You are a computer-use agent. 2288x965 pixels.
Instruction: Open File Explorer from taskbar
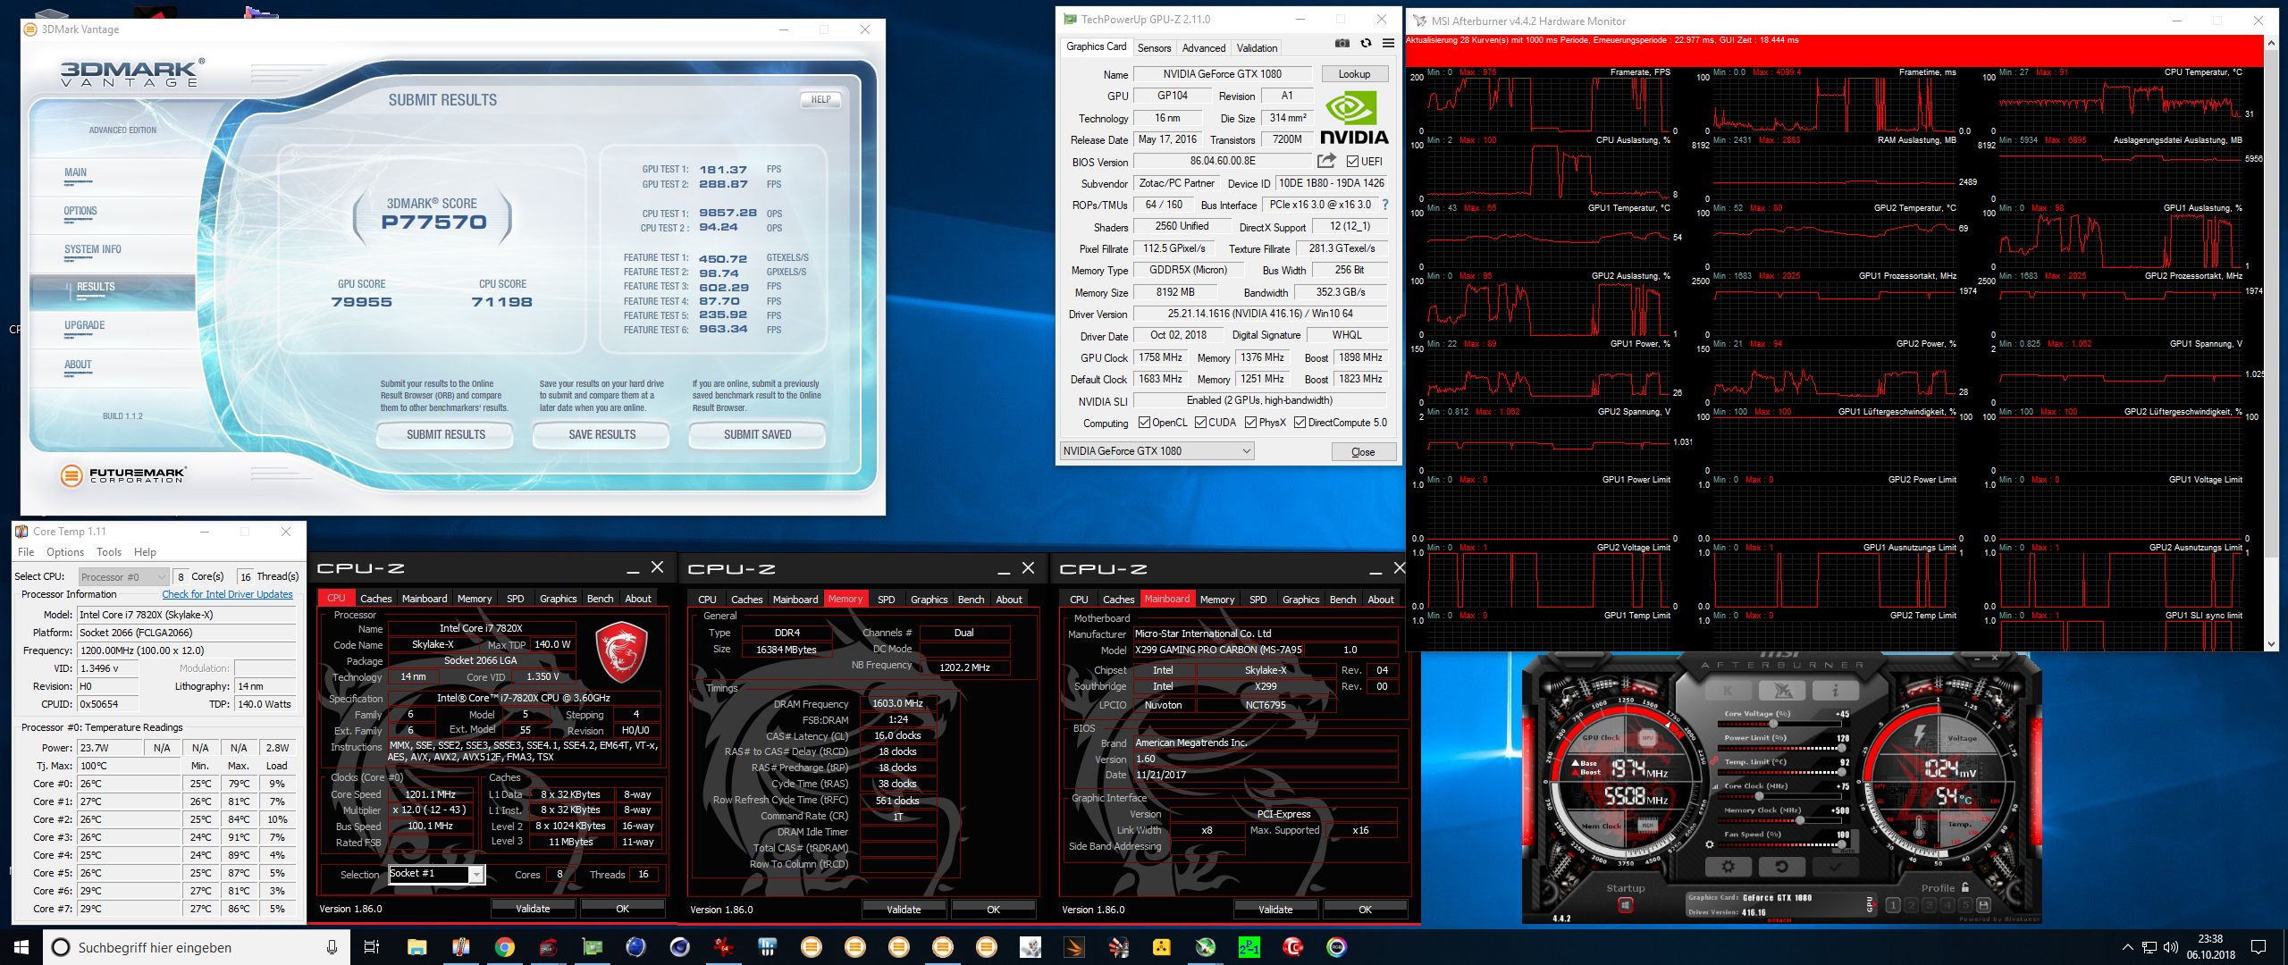pos(416,947)
